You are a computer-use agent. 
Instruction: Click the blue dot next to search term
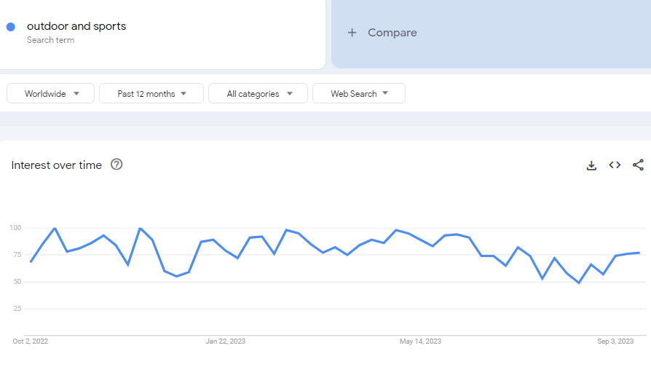tap(11, 27)
